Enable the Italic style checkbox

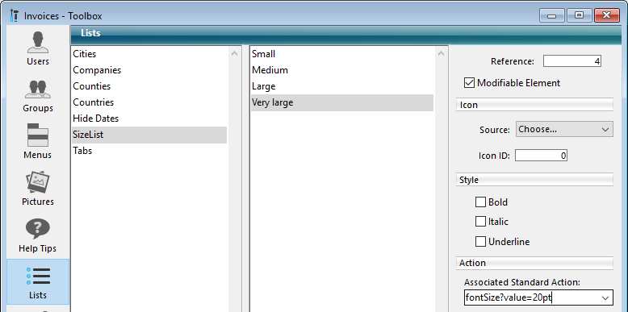click(480, 221)
